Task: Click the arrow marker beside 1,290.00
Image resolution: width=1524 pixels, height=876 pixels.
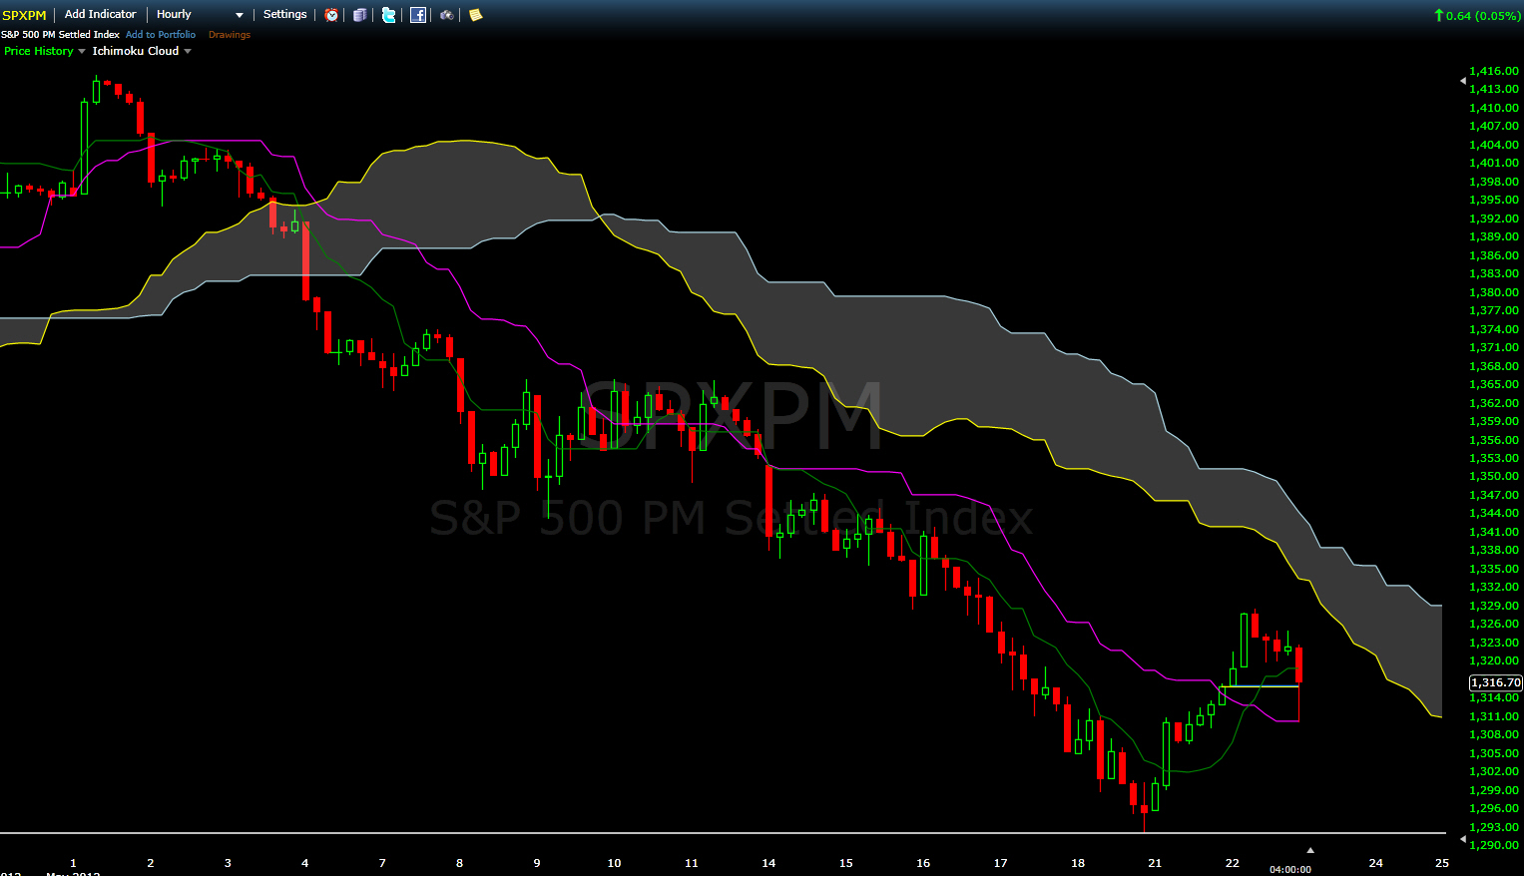Action: click(x=1463, y=838)
